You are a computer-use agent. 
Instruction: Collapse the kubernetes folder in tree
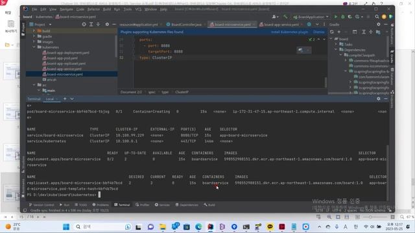point(34,47)
